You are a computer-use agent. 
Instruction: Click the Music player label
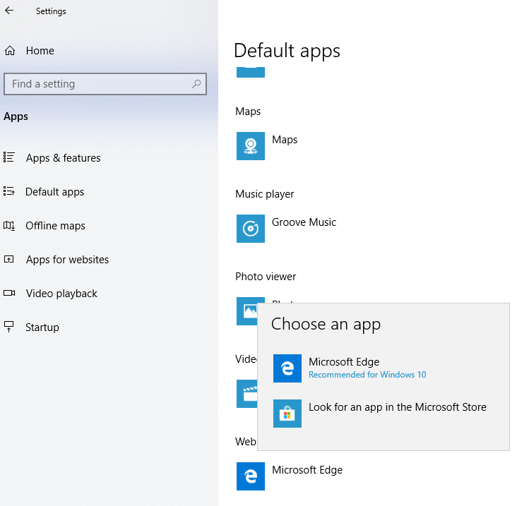click(264, 194)
